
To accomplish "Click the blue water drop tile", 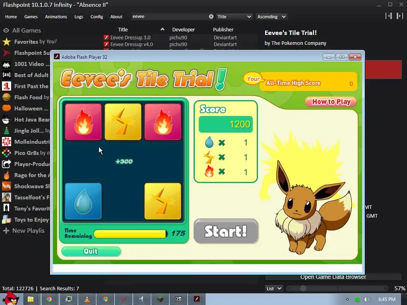I will point(83,201).
